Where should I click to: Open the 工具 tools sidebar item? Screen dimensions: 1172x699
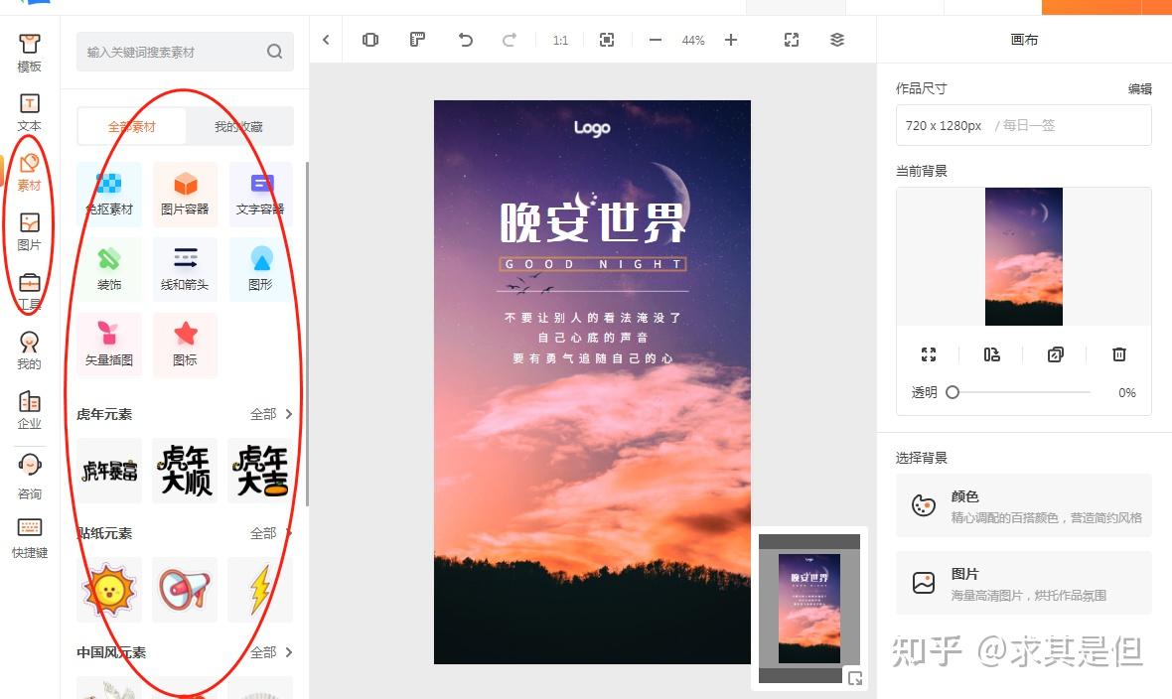pyautogui.click(x=29, y=292)
